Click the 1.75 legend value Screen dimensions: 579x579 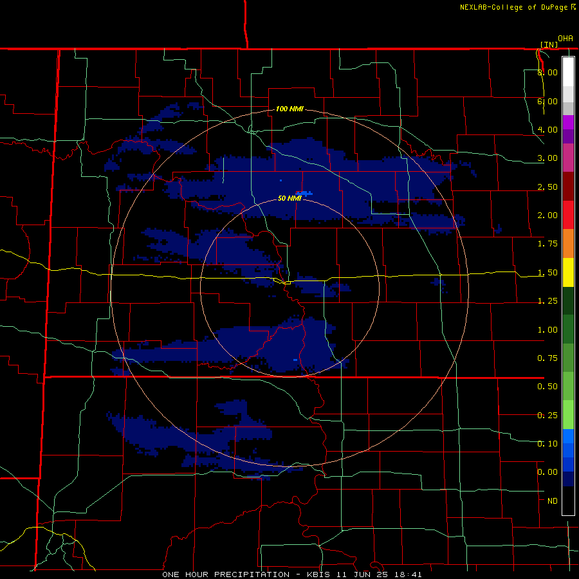[x=547, y=244]
